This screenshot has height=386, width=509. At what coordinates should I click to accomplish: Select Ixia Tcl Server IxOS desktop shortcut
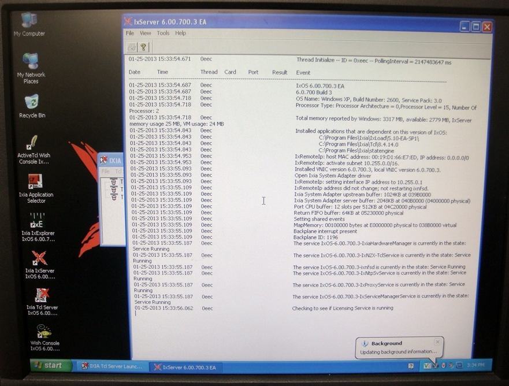tap(42, 302)
